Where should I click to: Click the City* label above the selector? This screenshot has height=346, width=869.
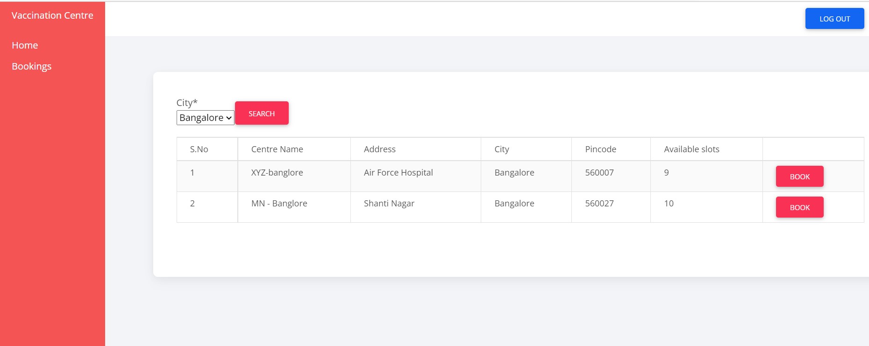click(x=186, y=102)
